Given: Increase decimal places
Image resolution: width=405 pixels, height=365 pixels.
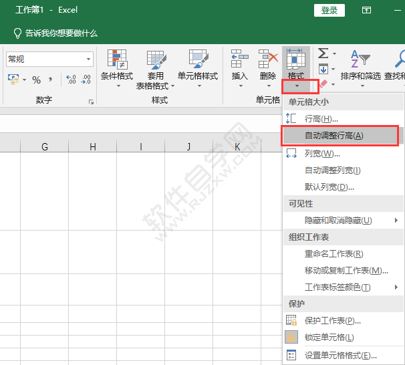Looking at the screenshot, I should [71, 80].
